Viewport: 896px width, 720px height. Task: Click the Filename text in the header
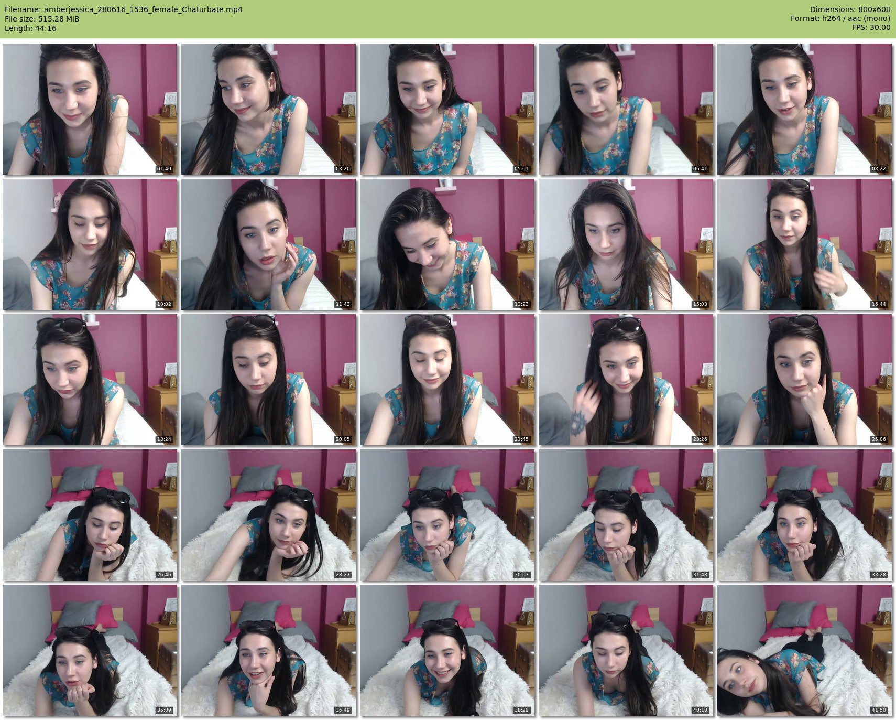(124, 9)
